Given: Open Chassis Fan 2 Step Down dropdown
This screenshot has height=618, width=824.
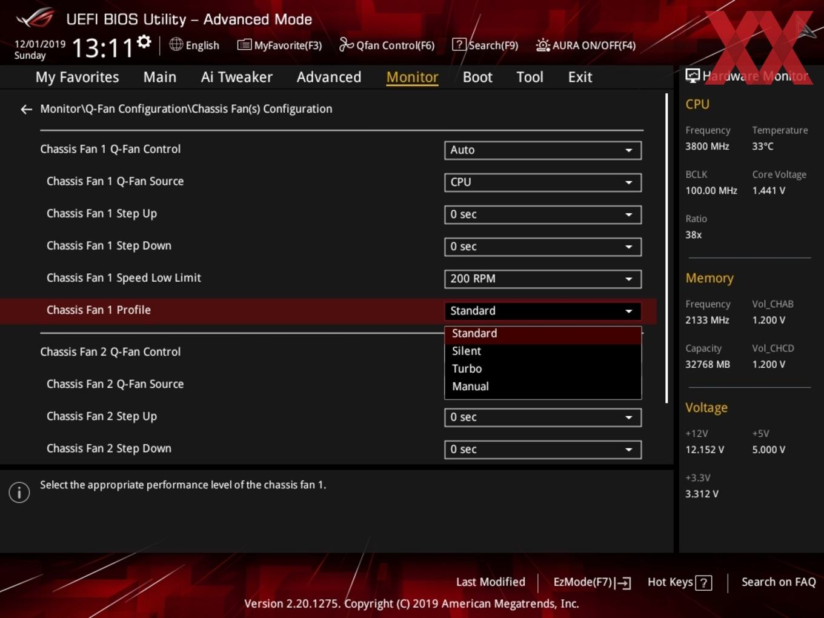Looking at the screenshot, I should [x=543, y=450].
